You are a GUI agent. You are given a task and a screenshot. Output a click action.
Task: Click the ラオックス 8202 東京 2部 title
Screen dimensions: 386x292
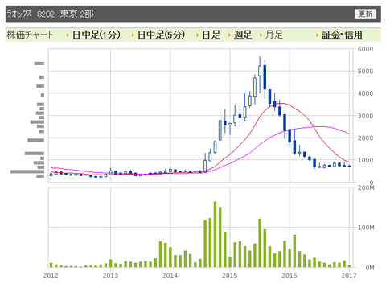50,14
